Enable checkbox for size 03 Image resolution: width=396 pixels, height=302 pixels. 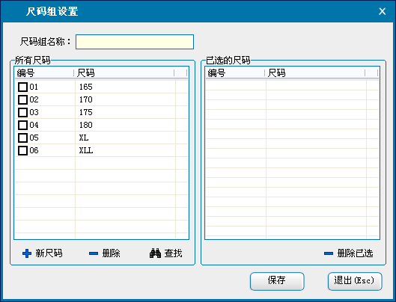[x=22, y=112]
